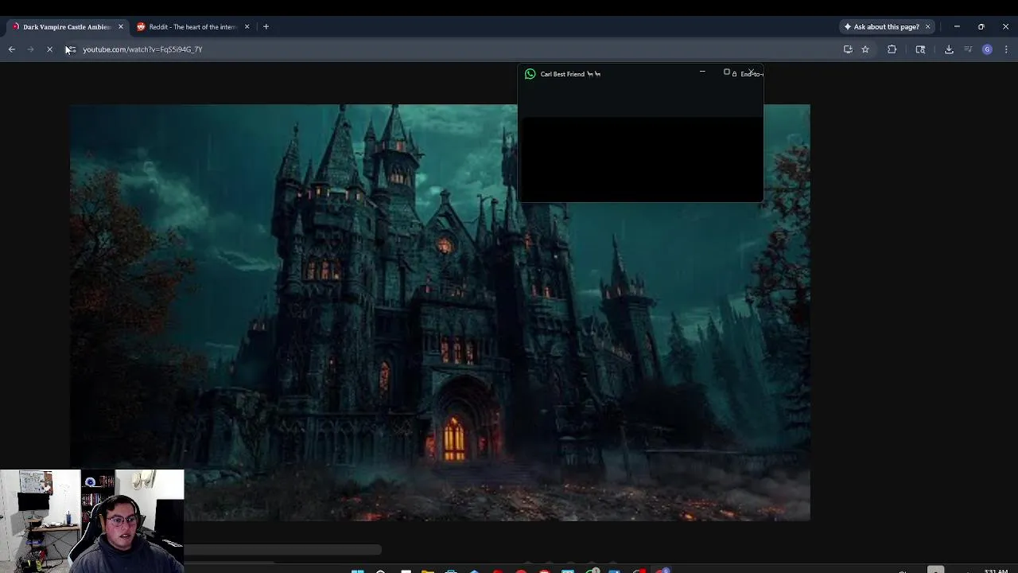This screenshot has width=1018, height=573.
Task: Close the Reddit tab
Action: pos(247,26)
